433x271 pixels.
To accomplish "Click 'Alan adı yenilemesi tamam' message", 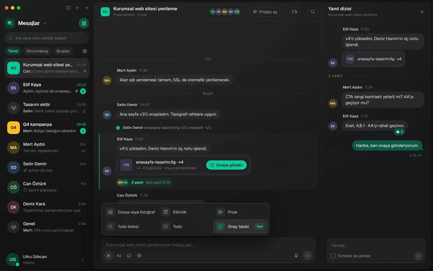I will (175, 80).
